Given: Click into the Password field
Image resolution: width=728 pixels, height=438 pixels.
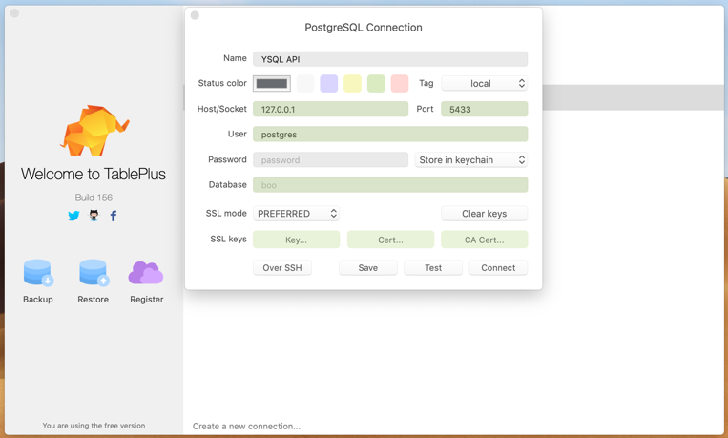Looking at the screenshot, I should coord(330,160).
